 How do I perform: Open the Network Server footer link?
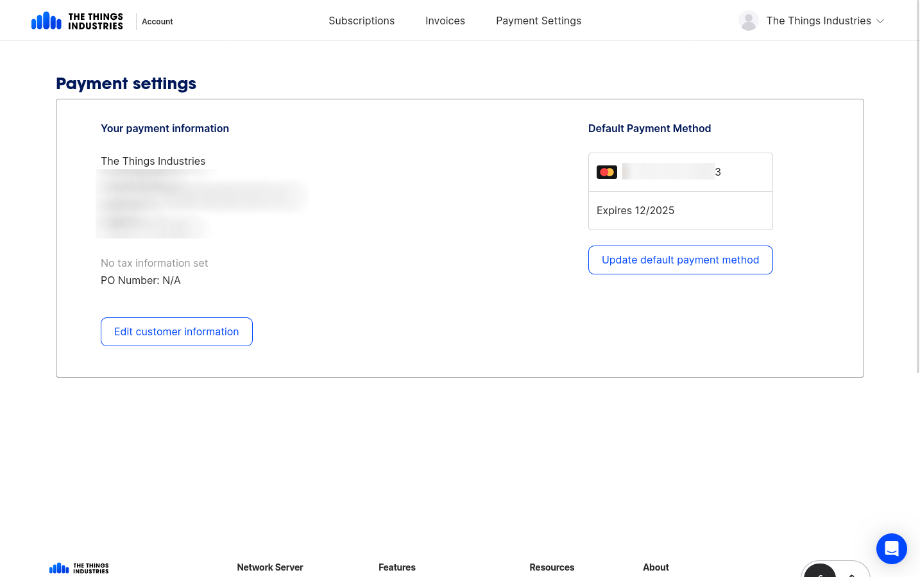[270, 567]
